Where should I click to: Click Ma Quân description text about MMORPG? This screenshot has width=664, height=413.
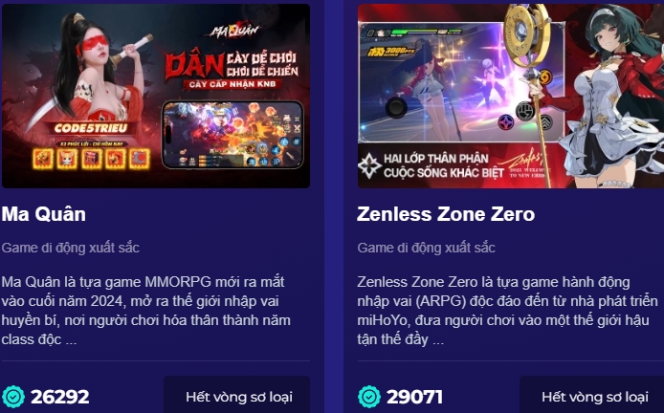click(146, 311)
